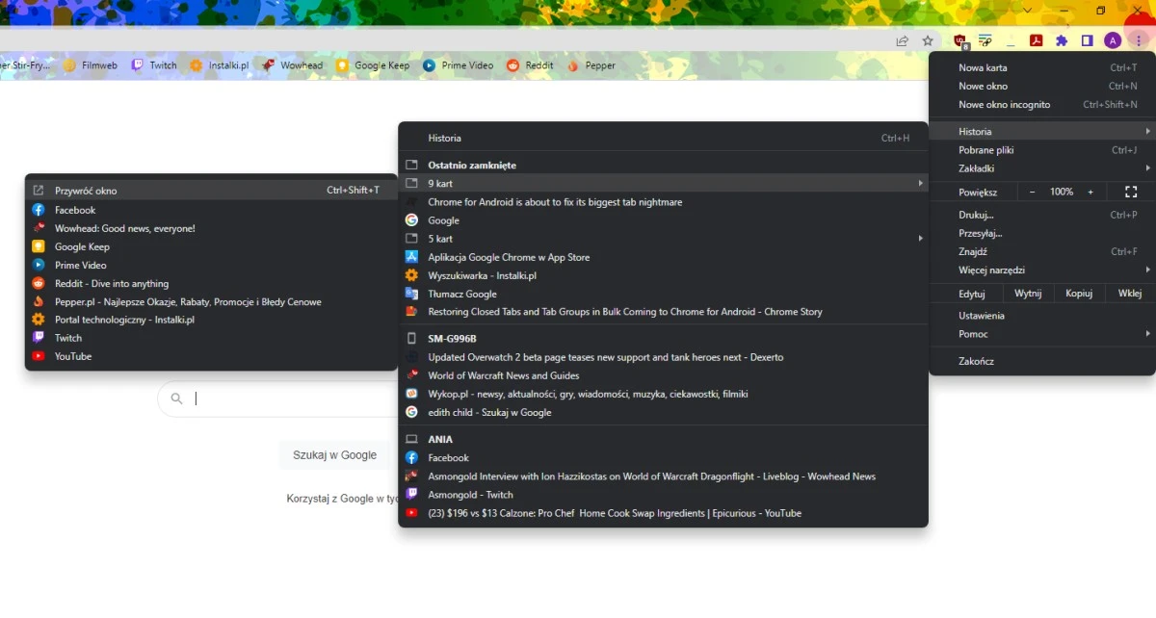The height and width of the screenshot is (618, 1156).
Task: Expand Więcej narzędzi submenu
Action: 1042,270
